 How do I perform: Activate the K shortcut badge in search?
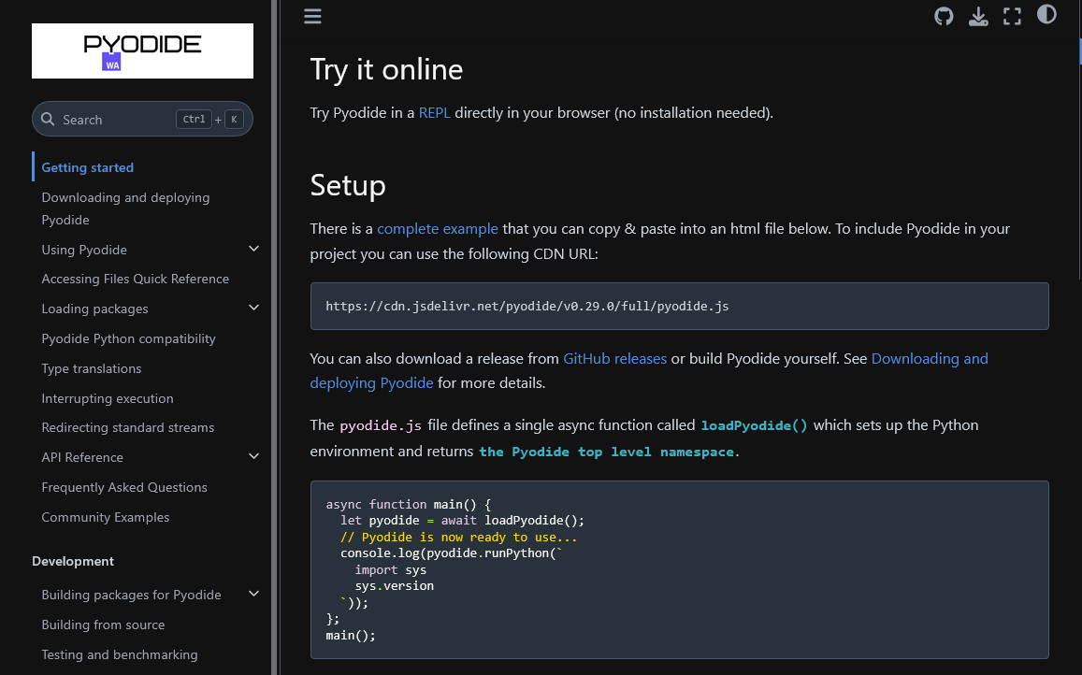(233, 119)
